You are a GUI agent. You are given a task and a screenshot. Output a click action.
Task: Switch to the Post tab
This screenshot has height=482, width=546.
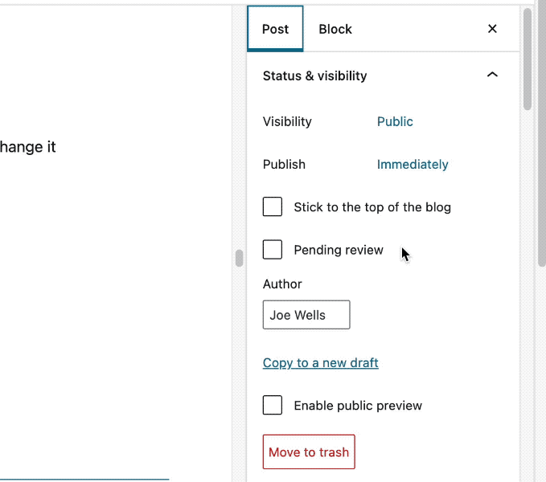(275, 29)
